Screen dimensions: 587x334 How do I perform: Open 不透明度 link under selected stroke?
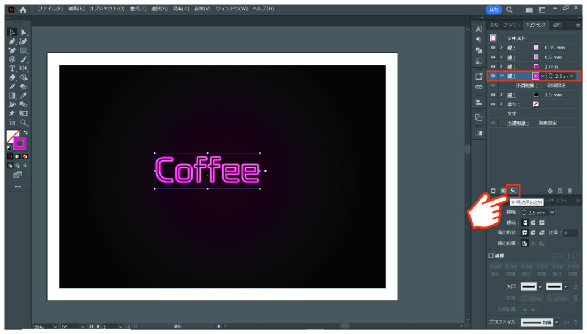coord(526,86)
